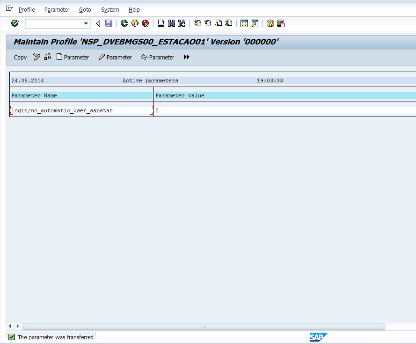Click the green Back arrow icon
This screenshot has height=344, width=416.
coord(124,23)
